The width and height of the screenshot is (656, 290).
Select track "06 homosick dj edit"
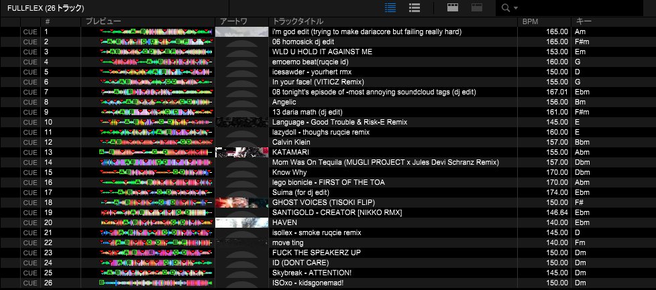tap(303, 42)
